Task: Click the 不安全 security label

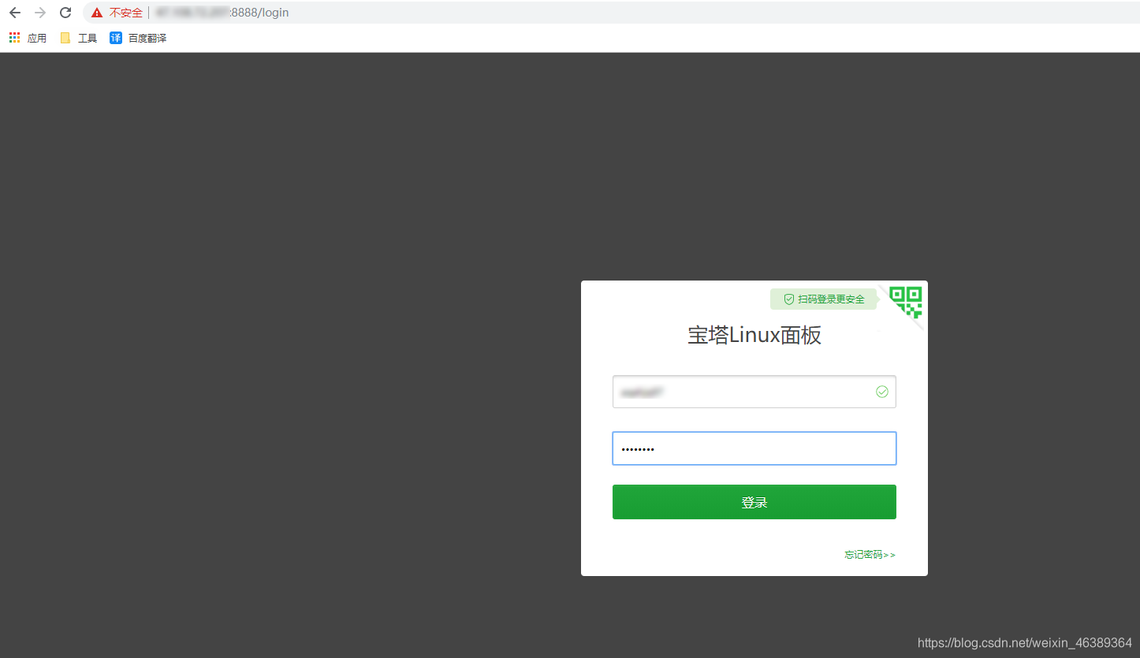Action: 126,13
